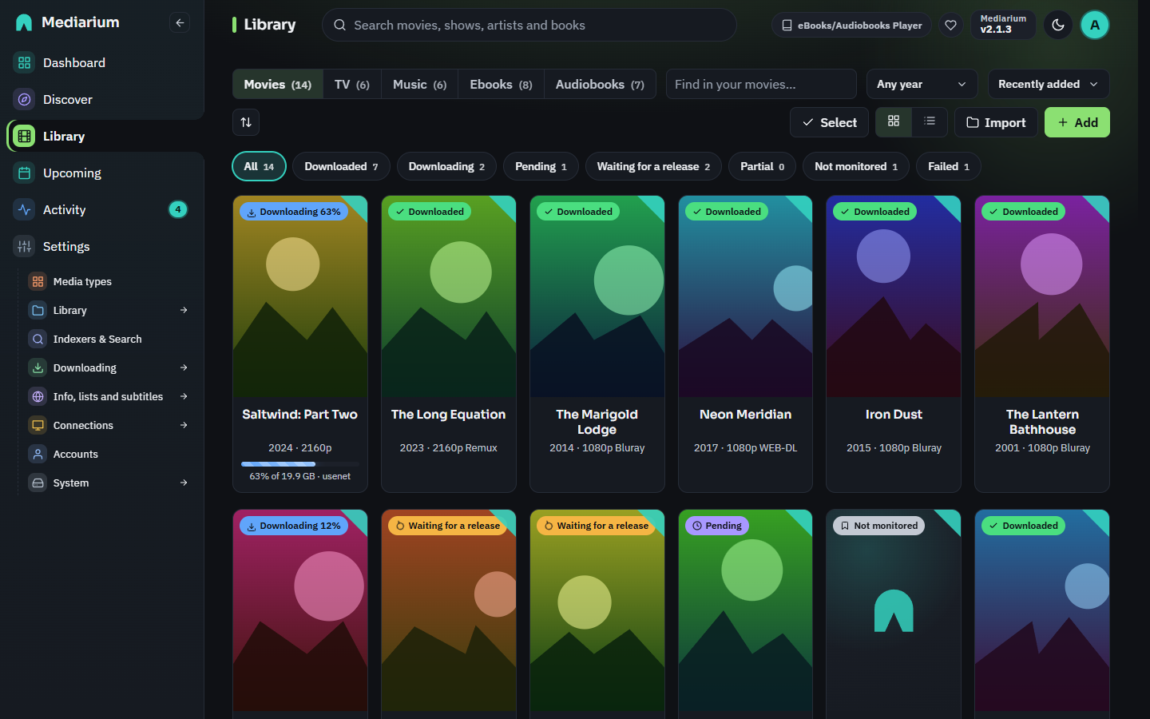
Task: Filter by Downloaded status chip
Action: click(x=341, y=166)
